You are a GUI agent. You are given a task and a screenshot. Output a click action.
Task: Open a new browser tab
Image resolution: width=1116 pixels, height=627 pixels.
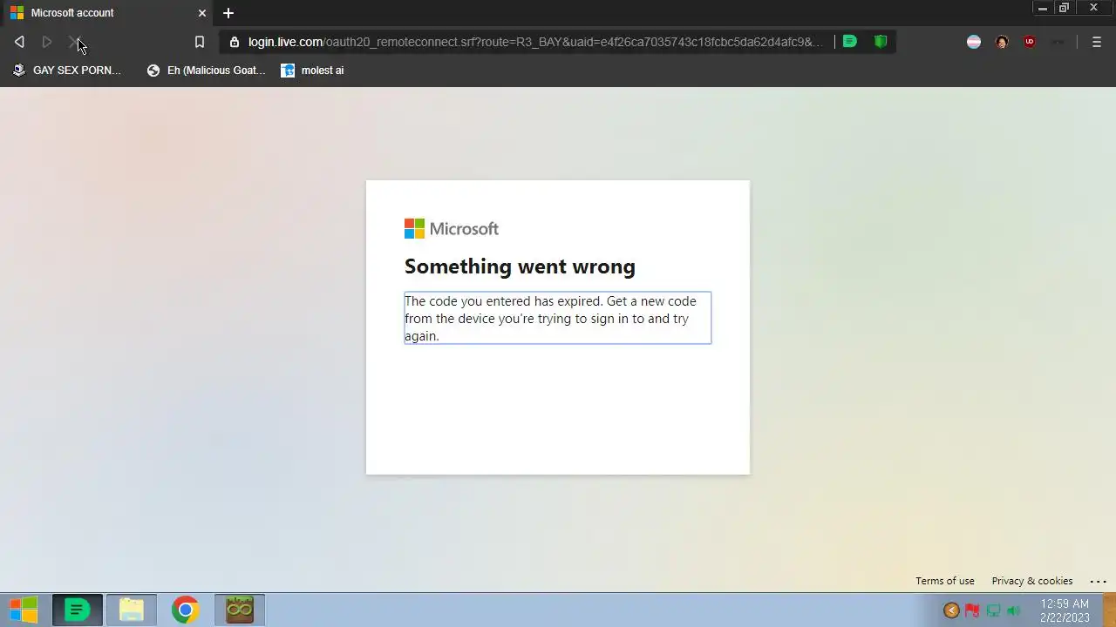pos(228,13)
